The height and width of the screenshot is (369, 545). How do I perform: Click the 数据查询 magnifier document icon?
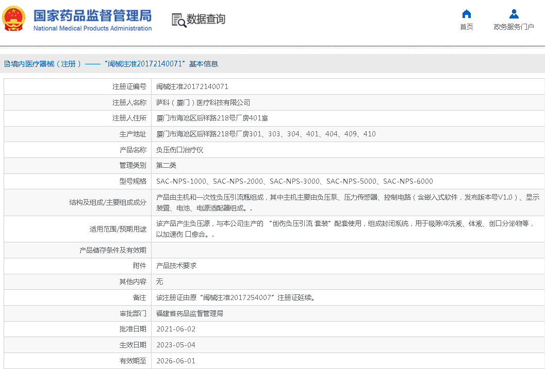(178, 20)
